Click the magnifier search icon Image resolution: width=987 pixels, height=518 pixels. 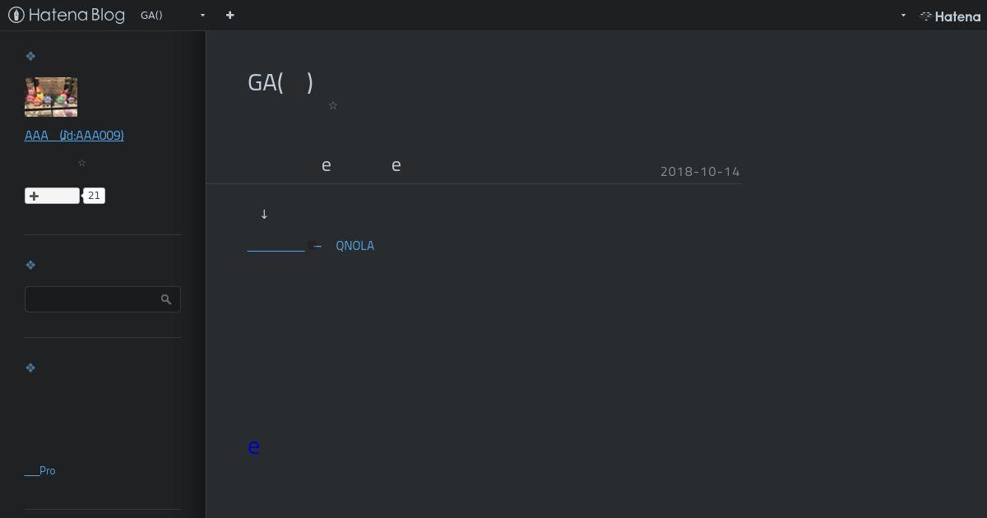click(166, 299)
